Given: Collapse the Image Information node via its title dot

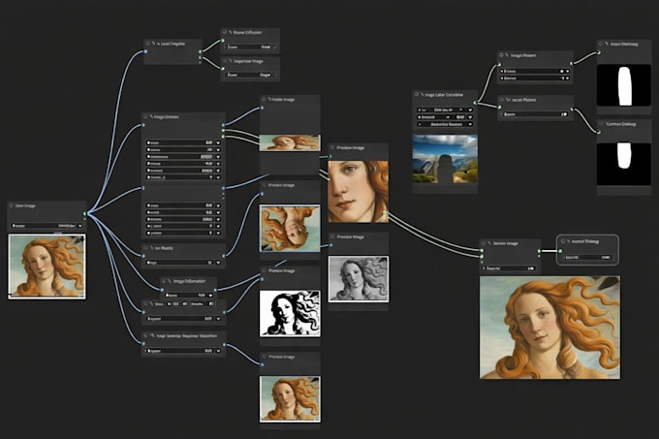Looking at the screenshot, I should pos(164,281).
